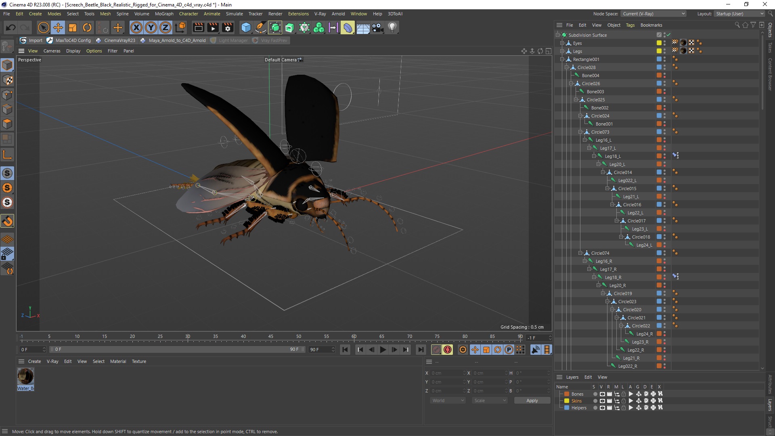The height and width of the screenshot is (436, 775).
Task: Toggle lock icon for Skins layer
Action: pyautogui.click(x=624, y=401)
